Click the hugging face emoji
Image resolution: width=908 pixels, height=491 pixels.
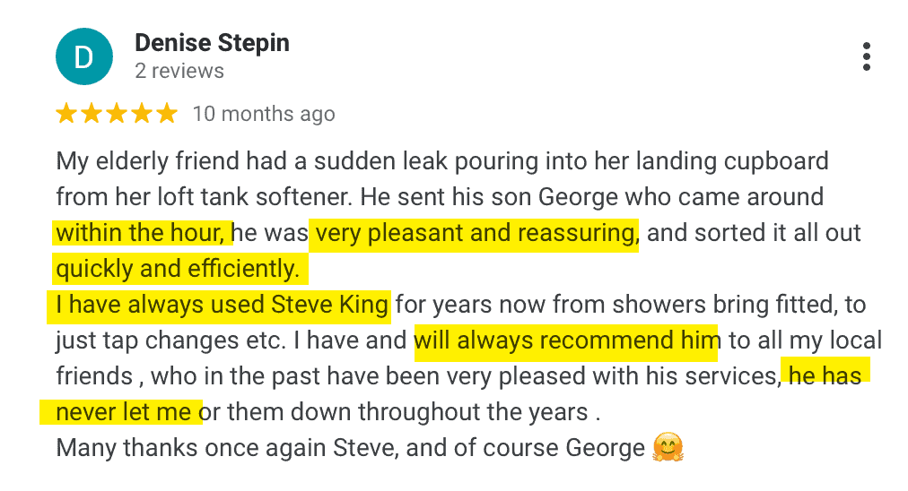(668, 447)
